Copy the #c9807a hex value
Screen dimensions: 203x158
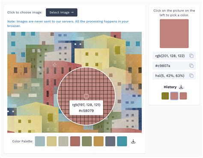[x=191, y=66]
